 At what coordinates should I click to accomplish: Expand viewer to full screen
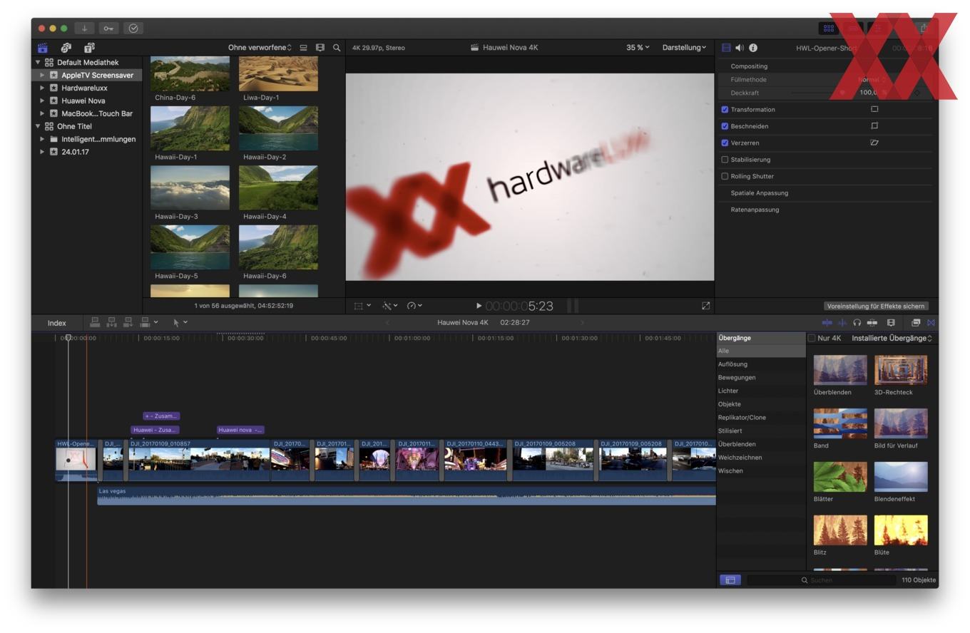click(705, 306)
